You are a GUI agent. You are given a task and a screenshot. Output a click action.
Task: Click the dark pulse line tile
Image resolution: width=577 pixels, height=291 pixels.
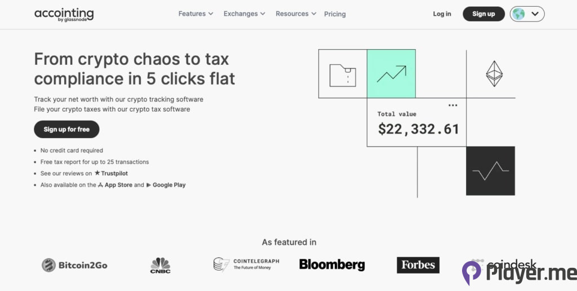(x=490, y=171)
